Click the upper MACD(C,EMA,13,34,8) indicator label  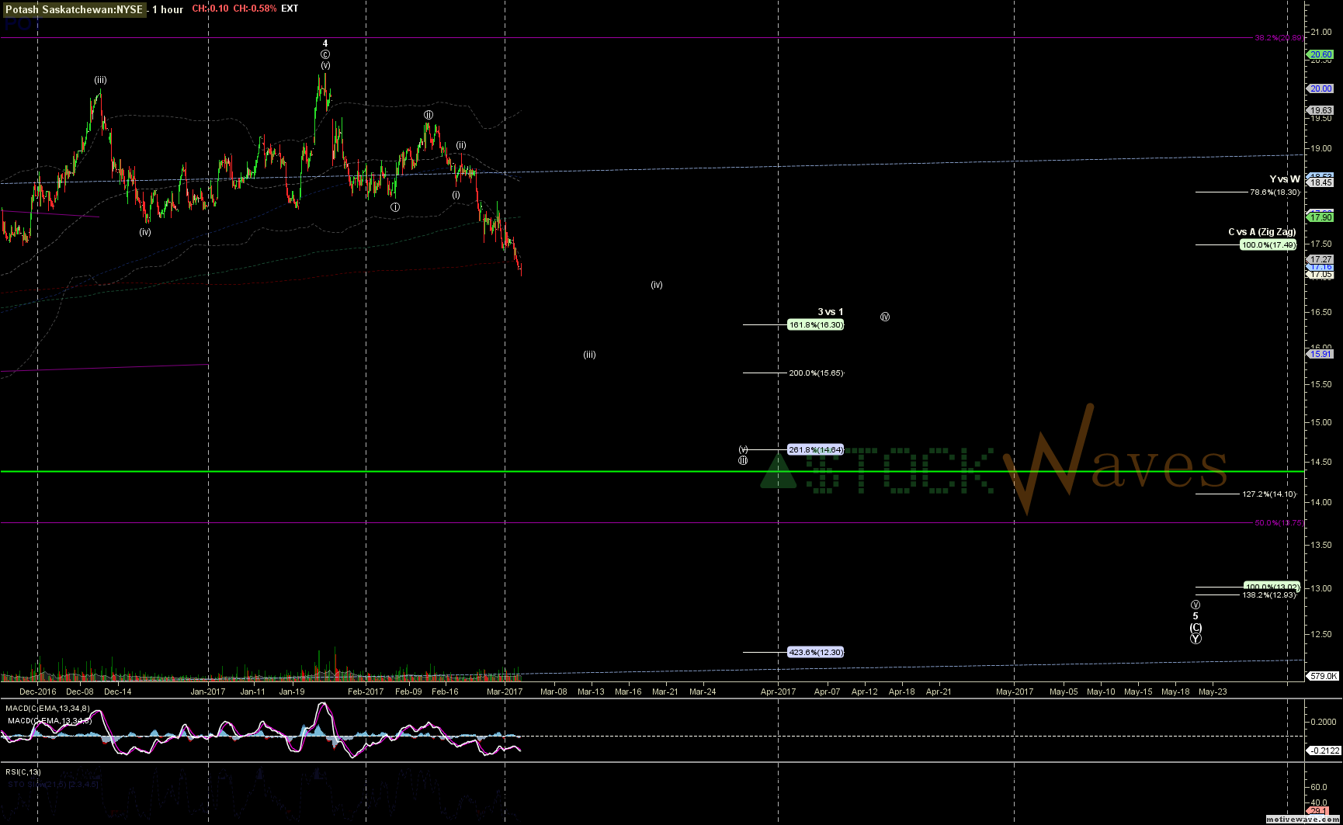(x=47, y=709)
